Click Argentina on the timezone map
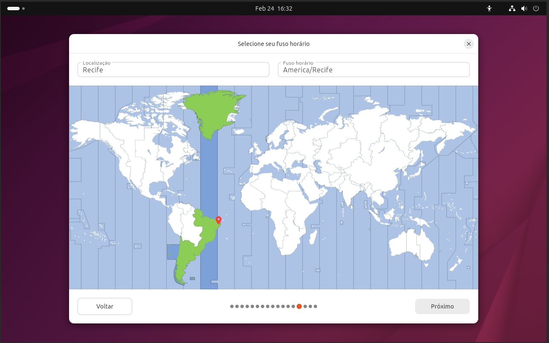Image resolution: width=549 pixels, height=343 pixels. [x=184, y=260]
